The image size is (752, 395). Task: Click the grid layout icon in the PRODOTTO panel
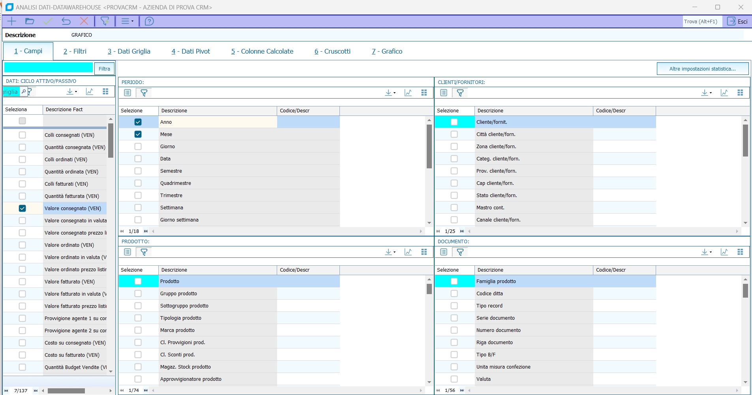pos(424,252)
